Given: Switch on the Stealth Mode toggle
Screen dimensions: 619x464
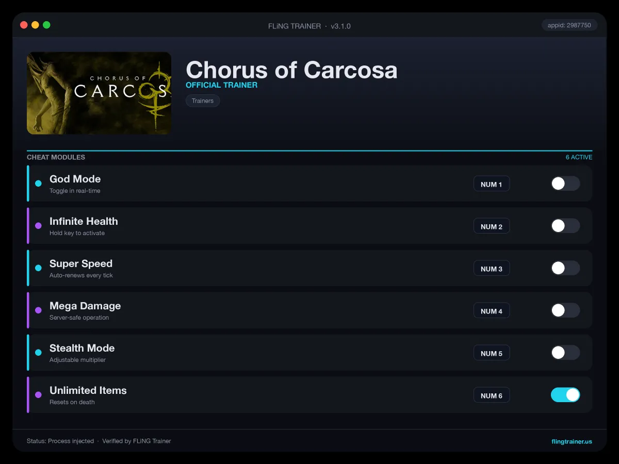Looking at the screenshot, I should [x=565, y=353].
